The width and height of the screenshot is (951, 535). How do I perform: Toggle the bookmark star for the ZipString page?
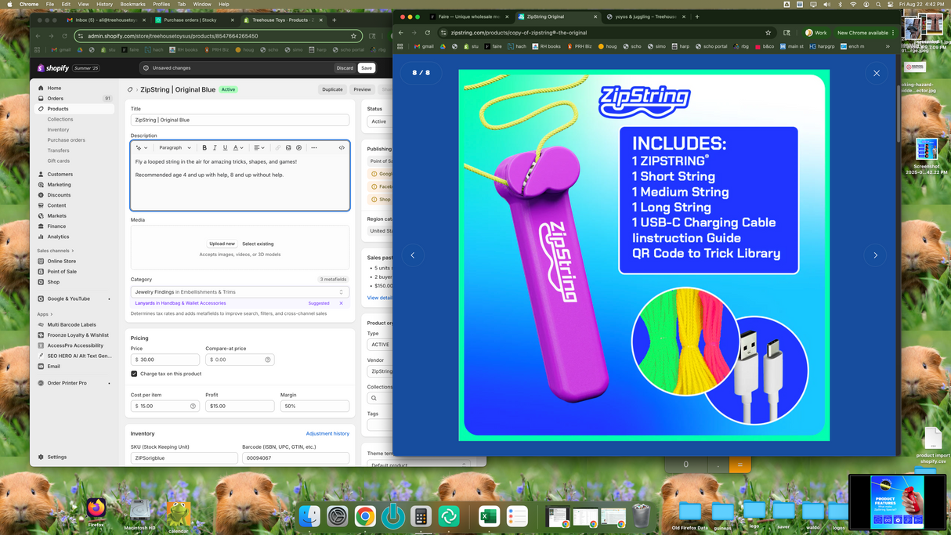(x=768, y=34)
